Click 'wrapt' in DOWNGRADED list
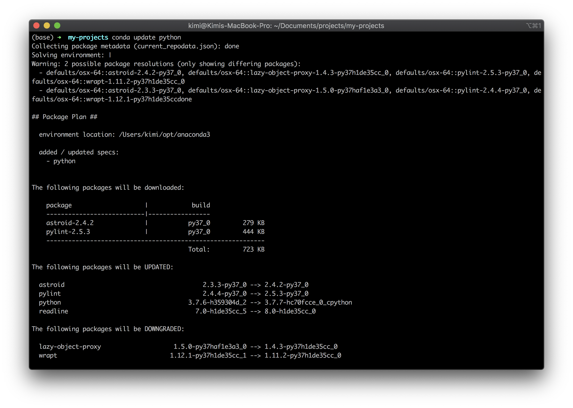This screenshot has width=573, height=408. [48, 356]
